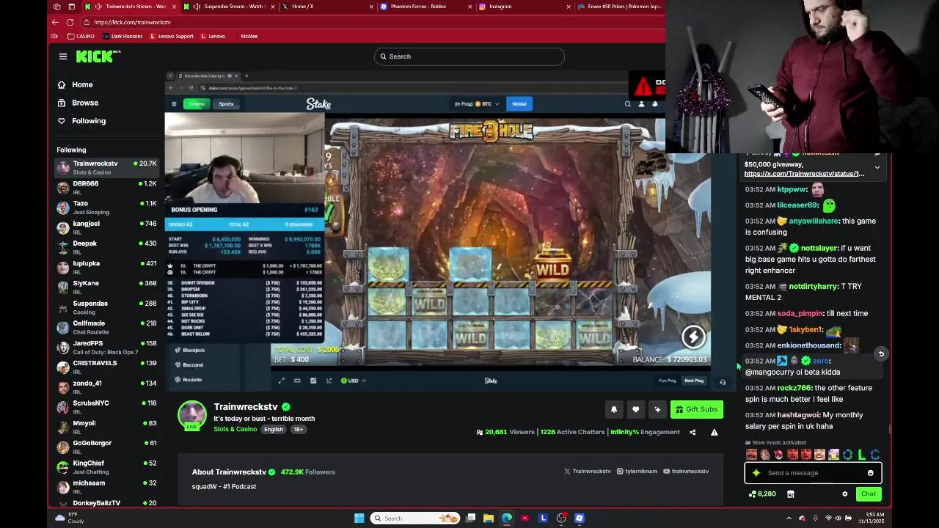The width and height of the screenshot is (939, 528).
Task: Open Microsoft Edge from the taskbar
Action: point(507,518)
